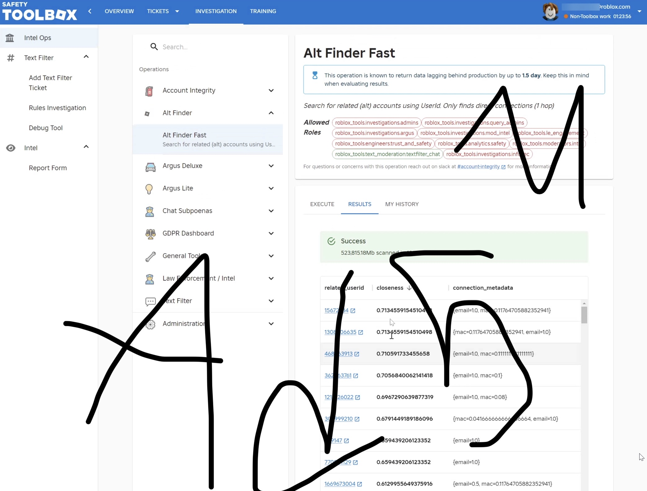Switch to the My History tab
647x491 pixels.
(402, 204)
